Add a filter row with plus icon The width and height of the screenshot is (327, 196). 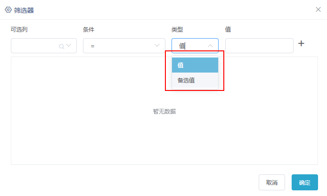[301, 43]
